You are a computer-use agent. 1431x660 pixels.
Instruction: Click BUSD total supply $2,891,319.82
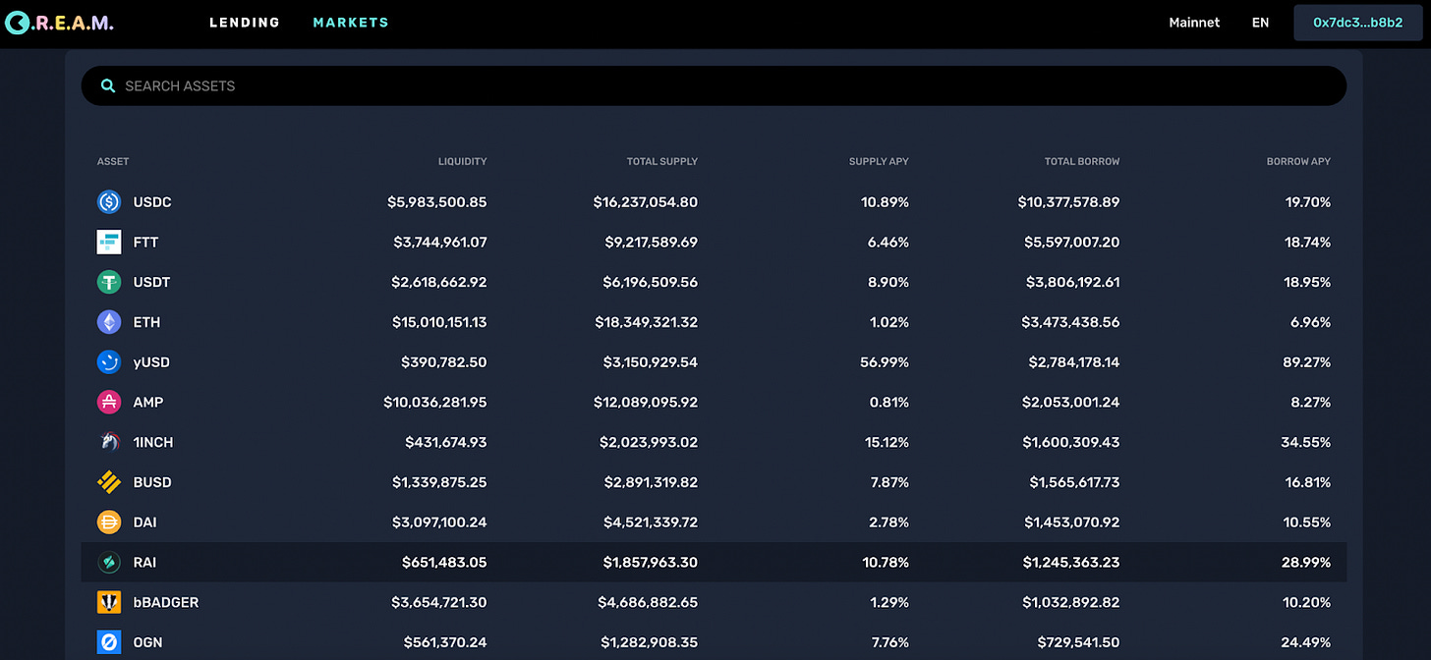pyautogui.click(x=649, y=482)
